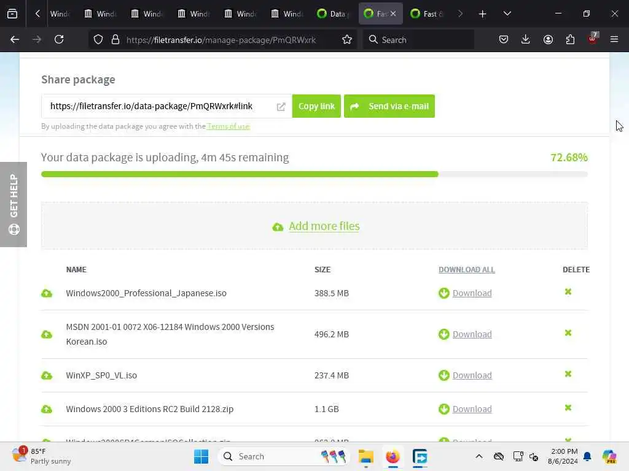This screenshot has width=629, height=471.
Task: Open the Terms of use link
Action: 229,126
